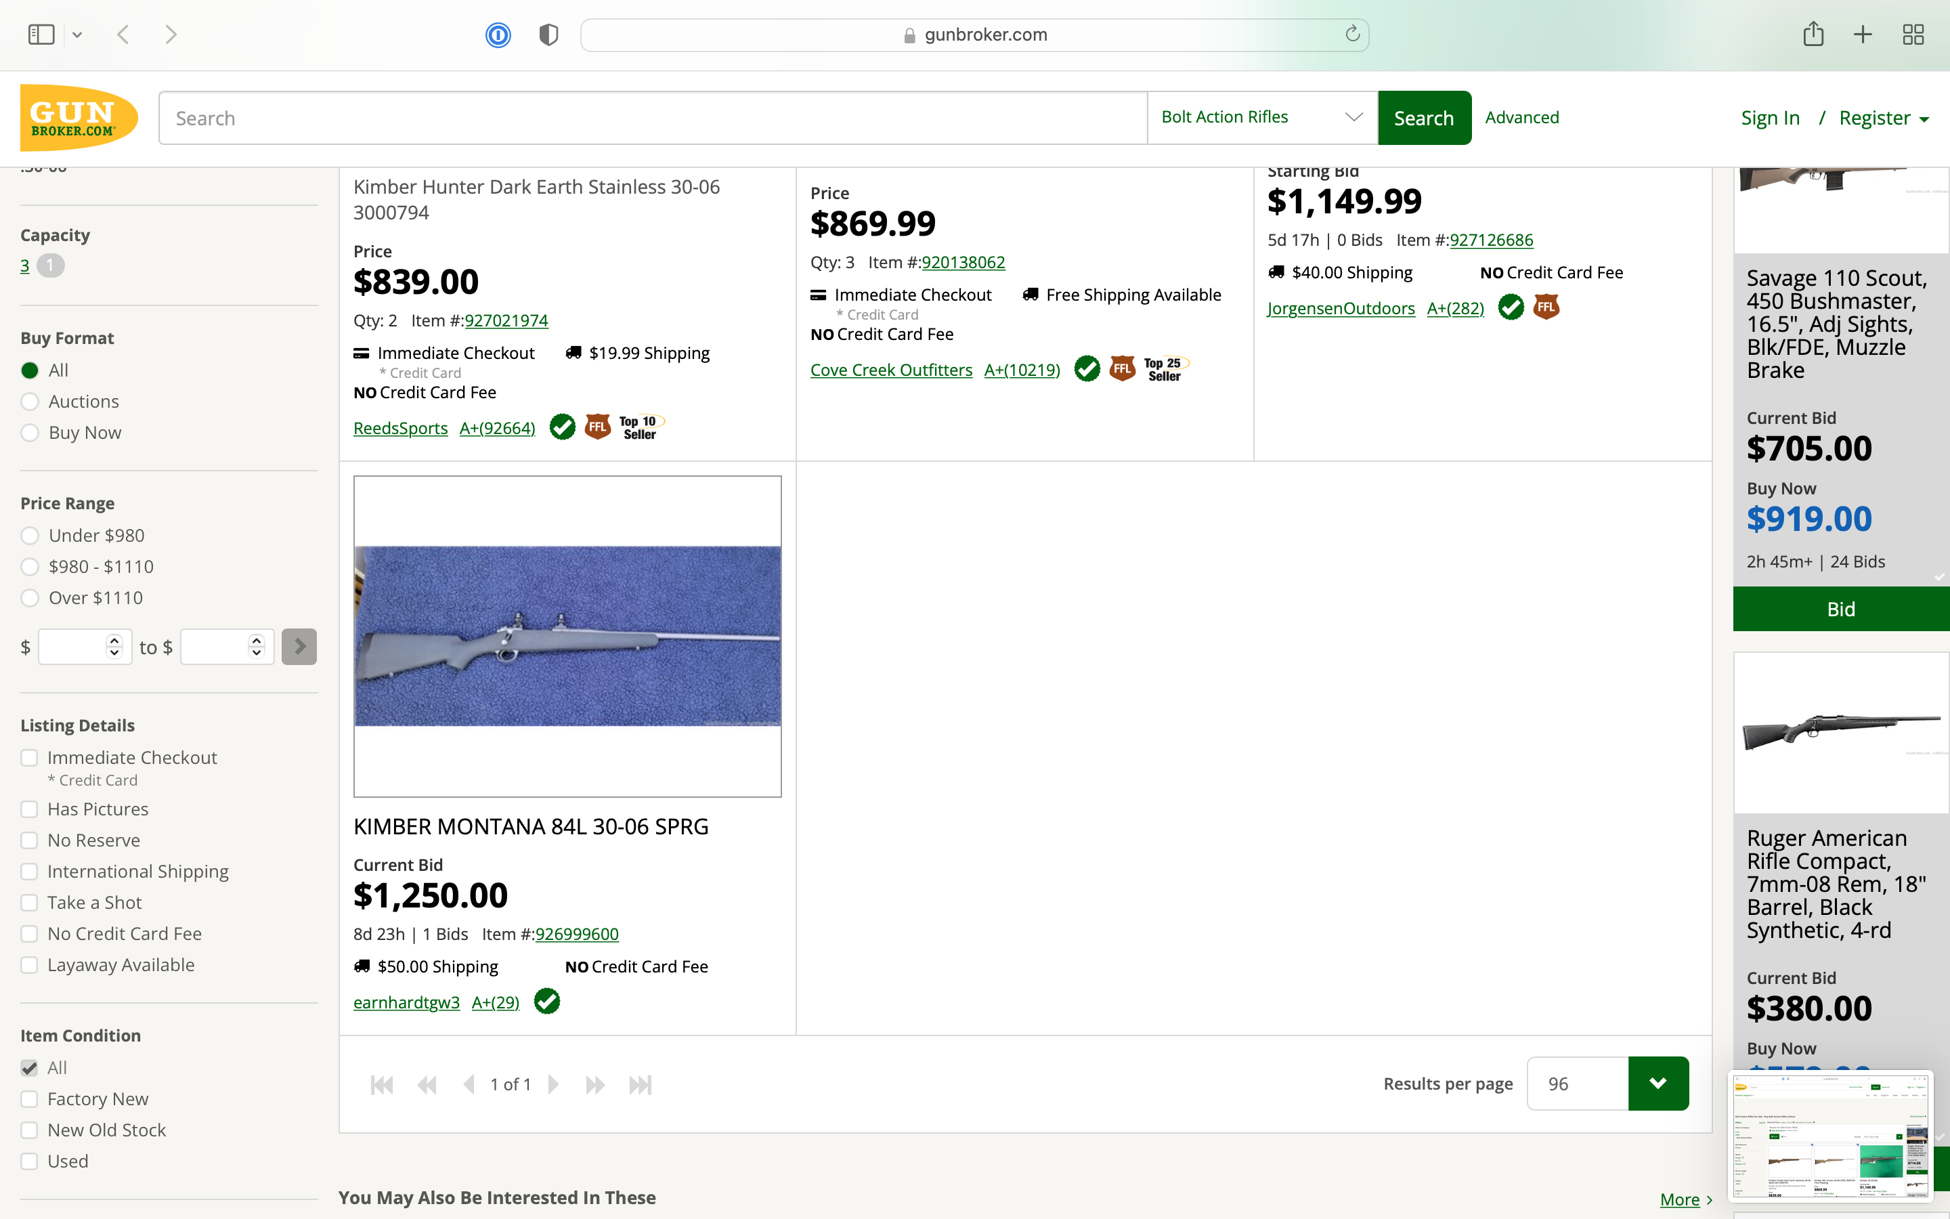This screenshot has height=1219, width=1950.
Task: Jump to last page pagination icon
Action: [641, 1084]
